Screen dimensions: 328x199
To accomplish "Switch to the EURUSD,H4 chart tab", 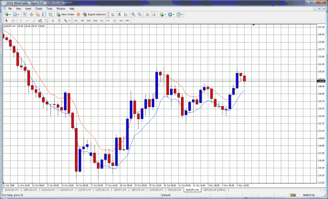I will click(12, 190).
